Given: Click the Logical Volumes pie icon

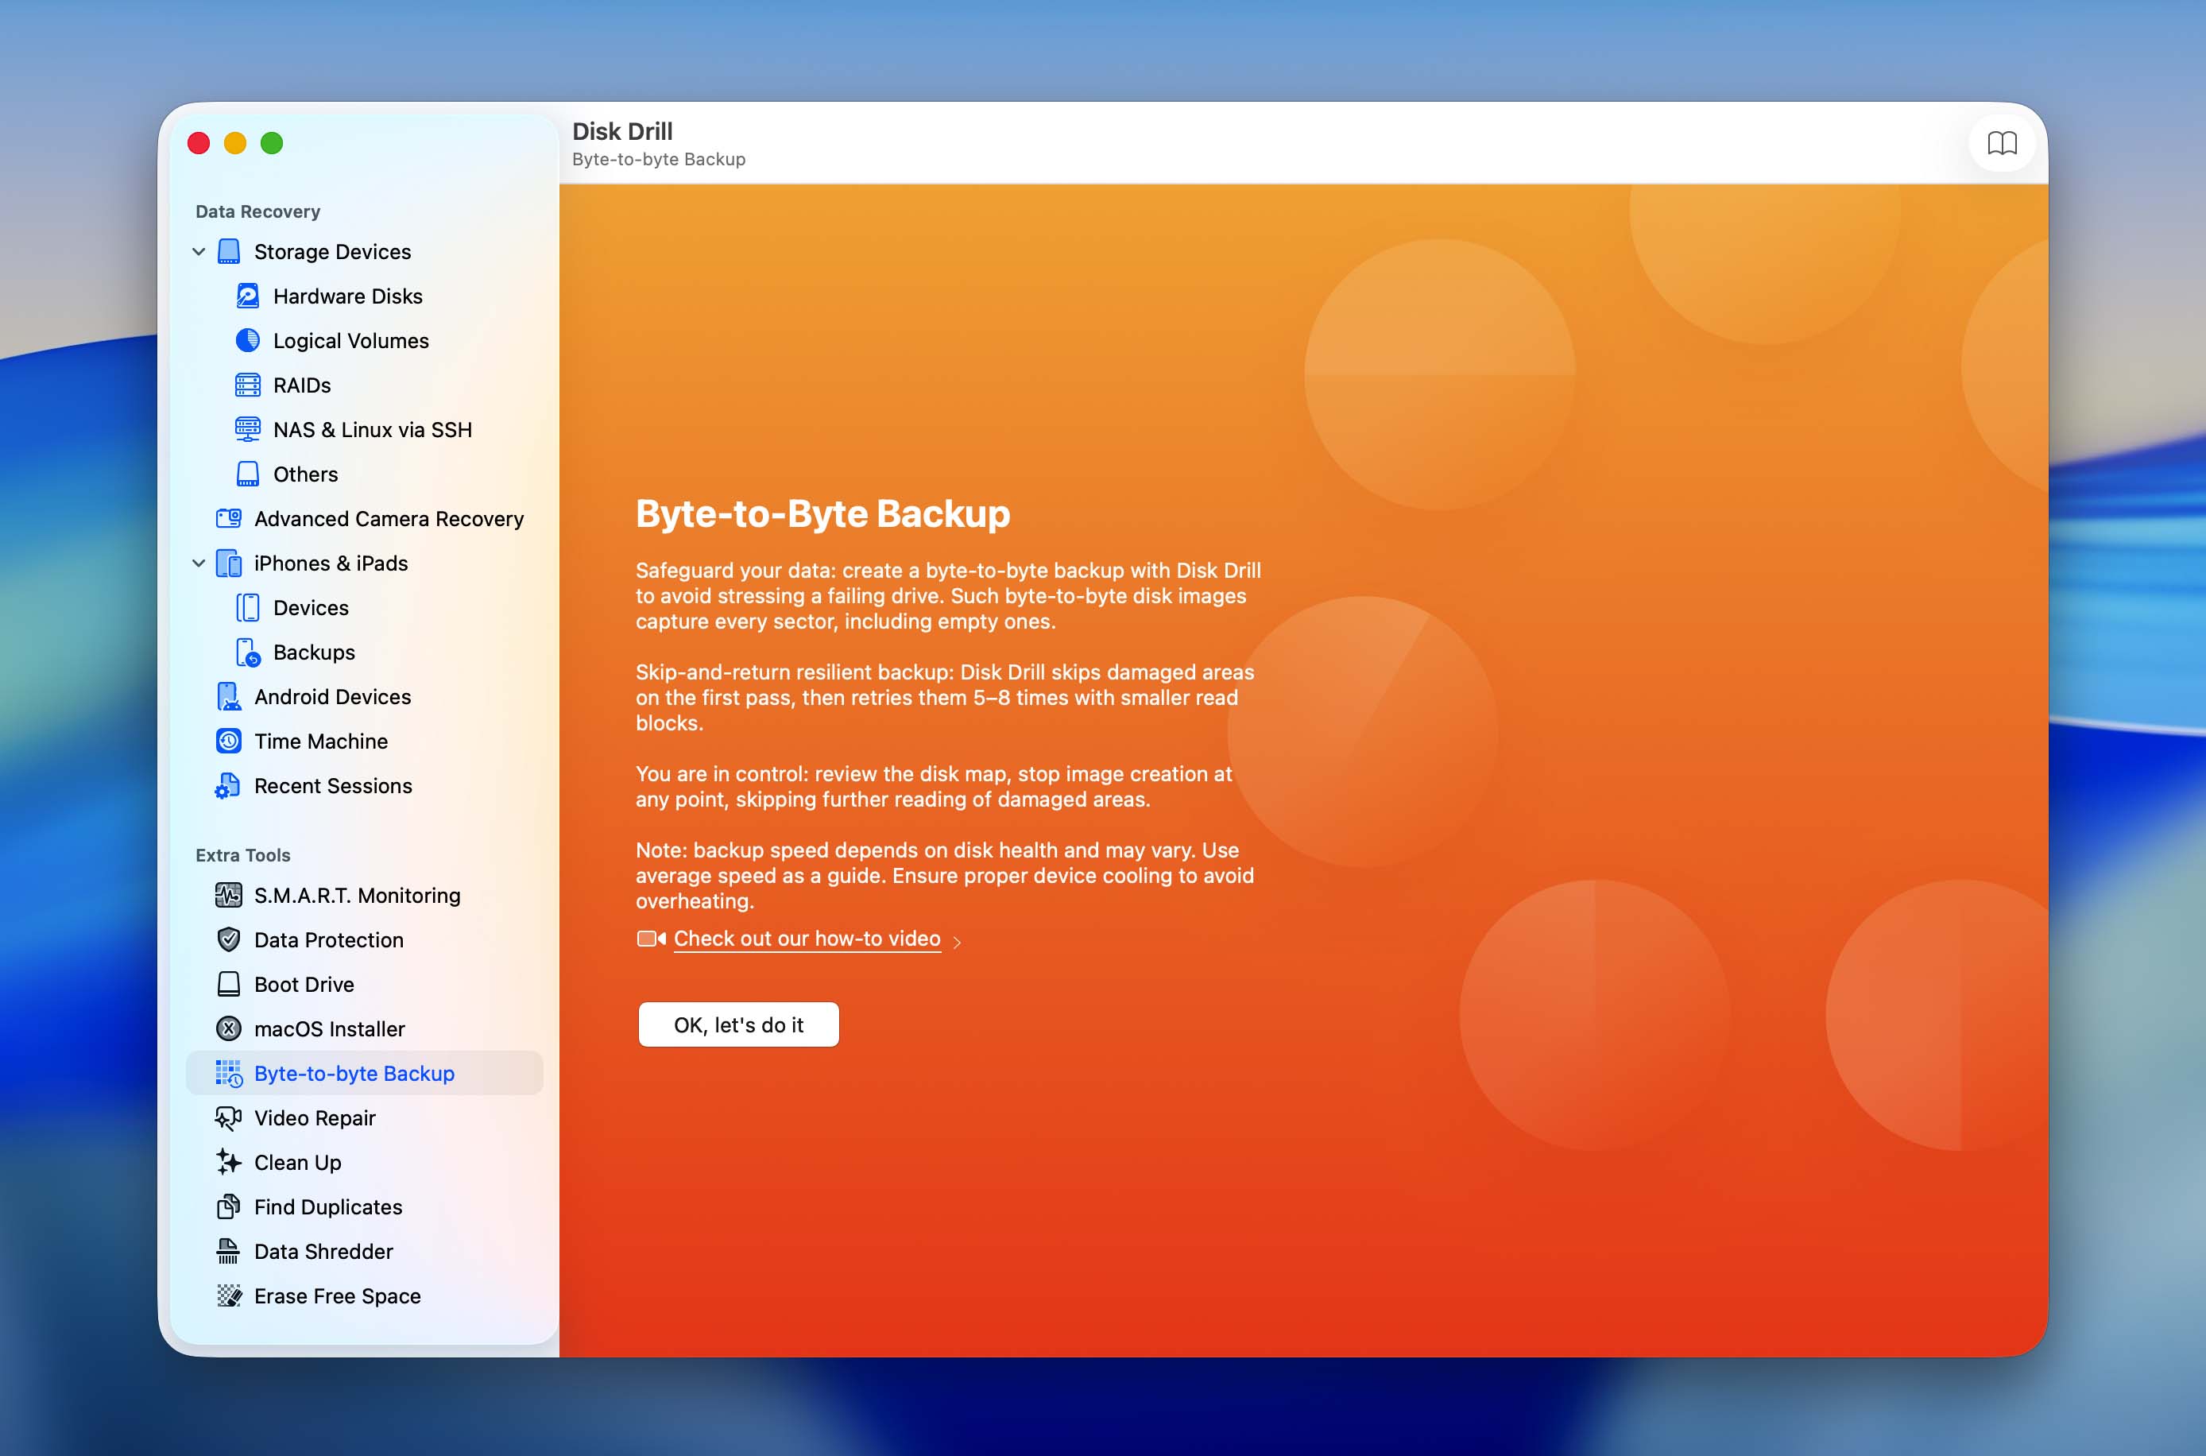Looking at the screenshot, I should pyautogui.click(x=248, y=341).
